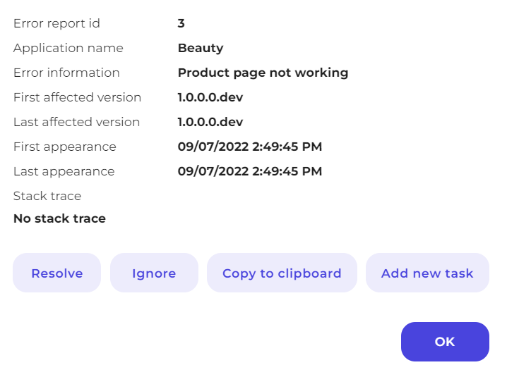Image resolution: width=507 pixels, height=365 pixels.
Task: Click the last appearance timestamp value
Action: tap(250, 171)
